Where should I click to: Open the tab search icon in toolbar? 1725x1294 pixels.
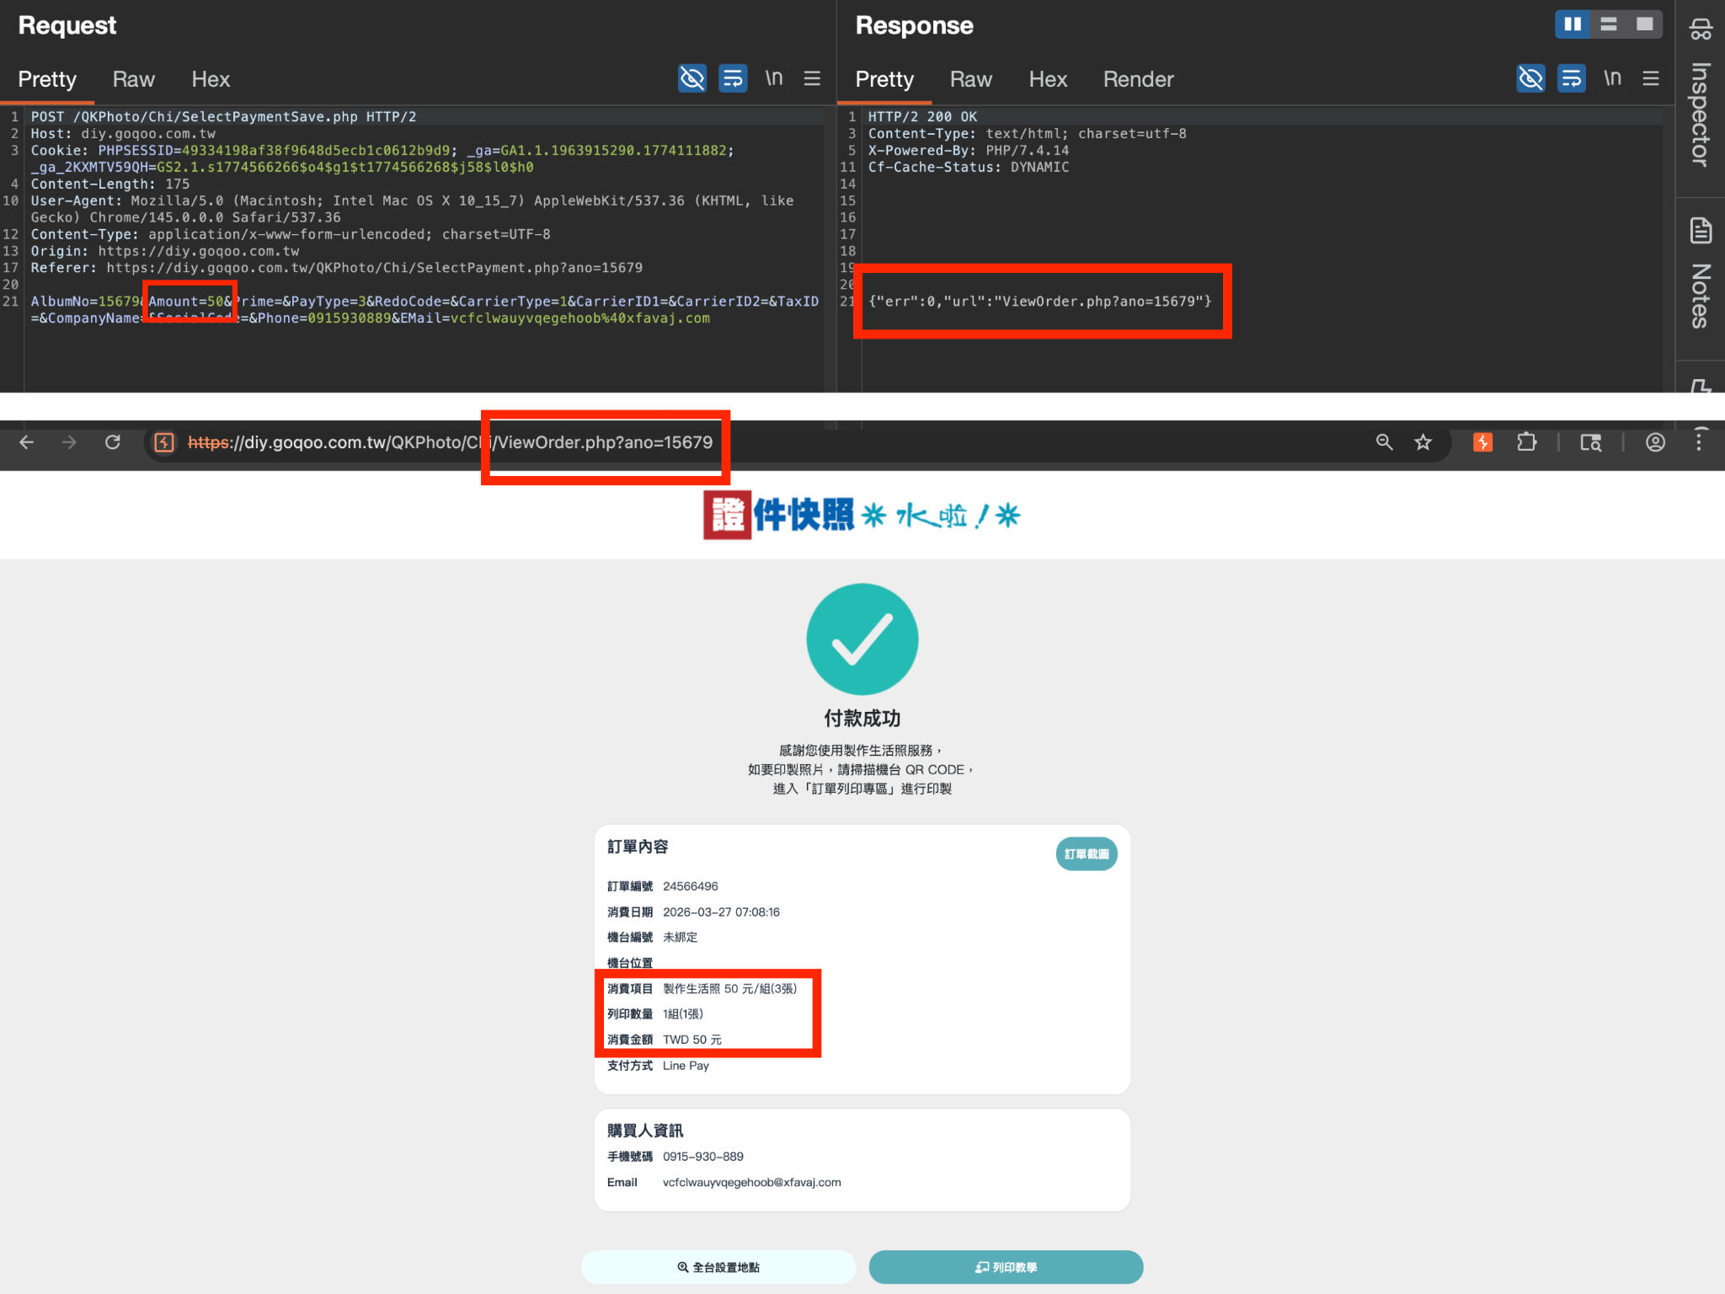(x=1590, y=442)
